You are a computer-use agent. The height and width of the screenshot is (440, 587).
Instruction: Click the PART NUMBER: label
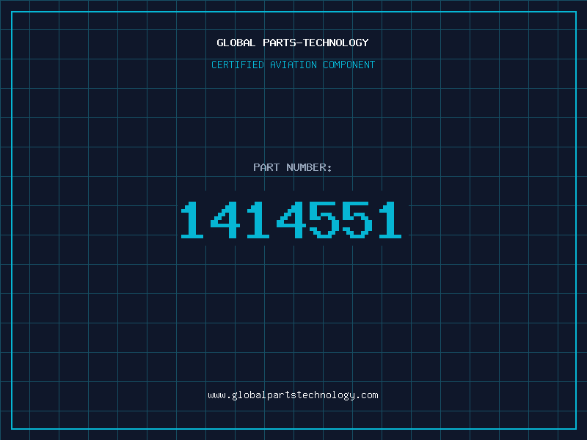(293, 167)
